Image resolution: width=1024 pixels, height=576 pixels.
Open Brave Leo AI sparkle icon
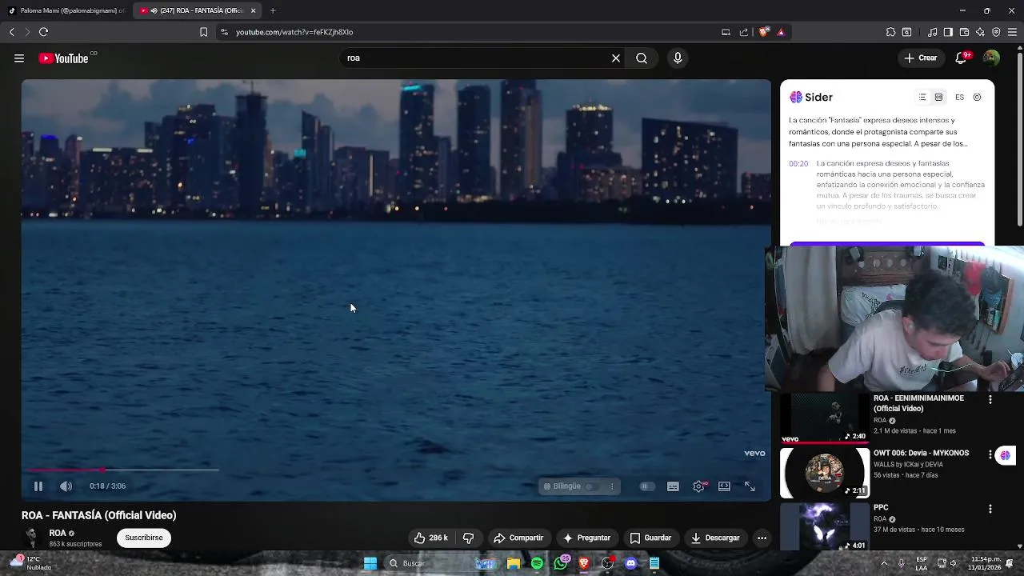coord(980,32)
